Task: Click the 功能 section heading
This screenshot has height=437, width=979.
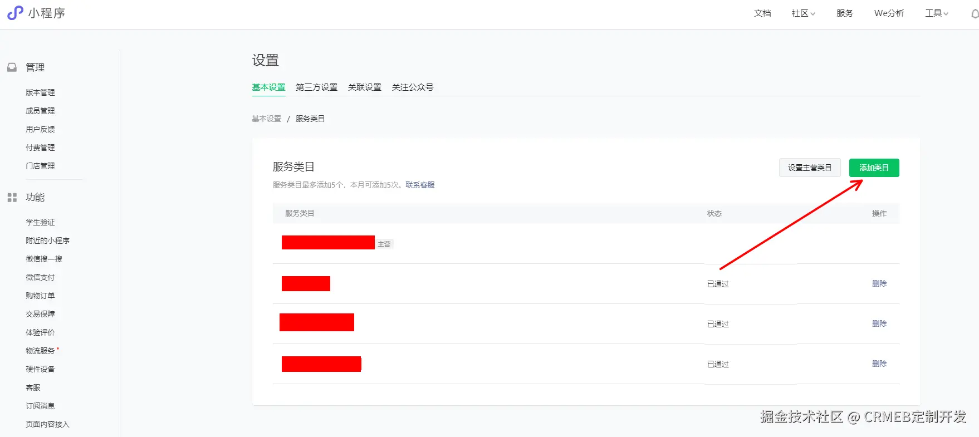Action: (x=35, y=198)
